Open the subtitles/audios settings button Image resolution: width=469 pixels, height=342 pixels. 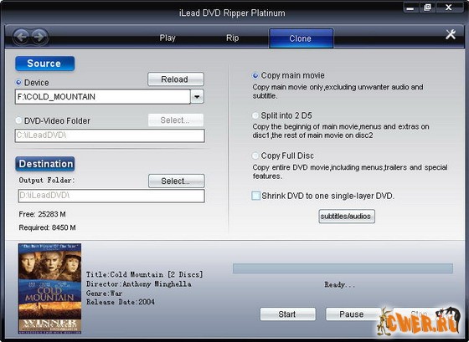point(347,216)
